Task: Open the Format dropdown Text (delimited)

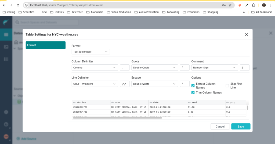Action: point(91,52)
